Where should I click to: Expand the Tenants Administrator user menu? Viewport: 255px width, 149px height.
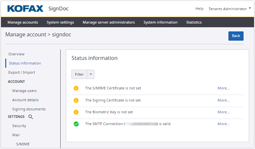click(229, 9)
